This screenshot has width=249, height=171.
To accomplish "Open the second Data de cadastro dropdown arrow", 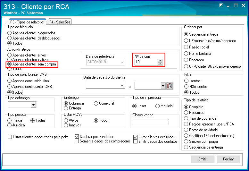I will click(163, 86).
